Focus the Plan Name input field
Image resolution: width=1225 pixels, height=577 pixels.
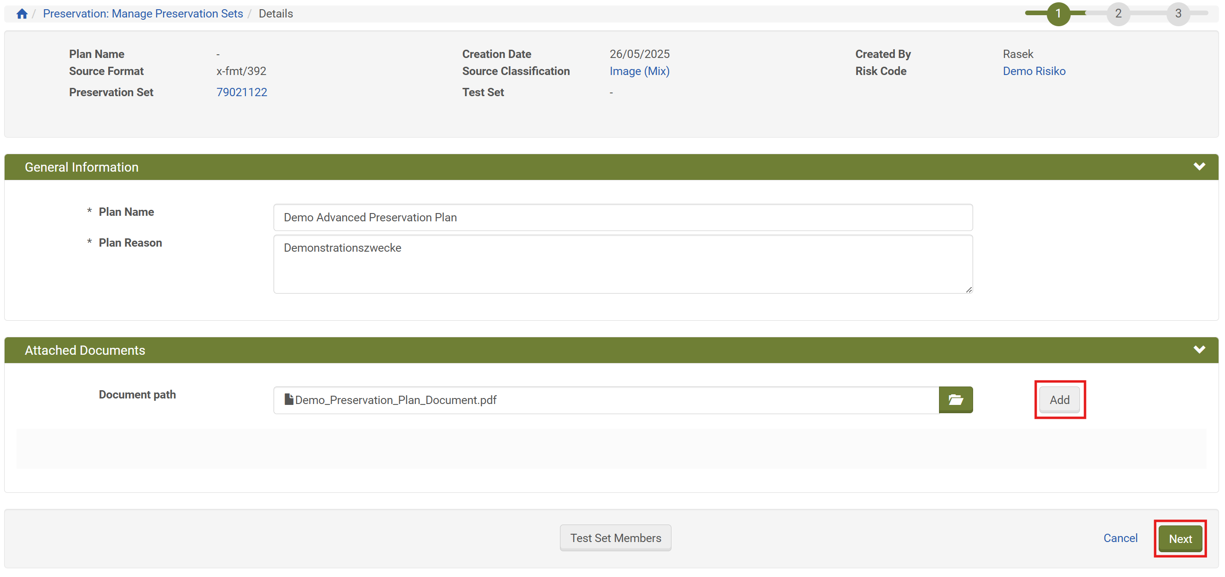point(623,218)
